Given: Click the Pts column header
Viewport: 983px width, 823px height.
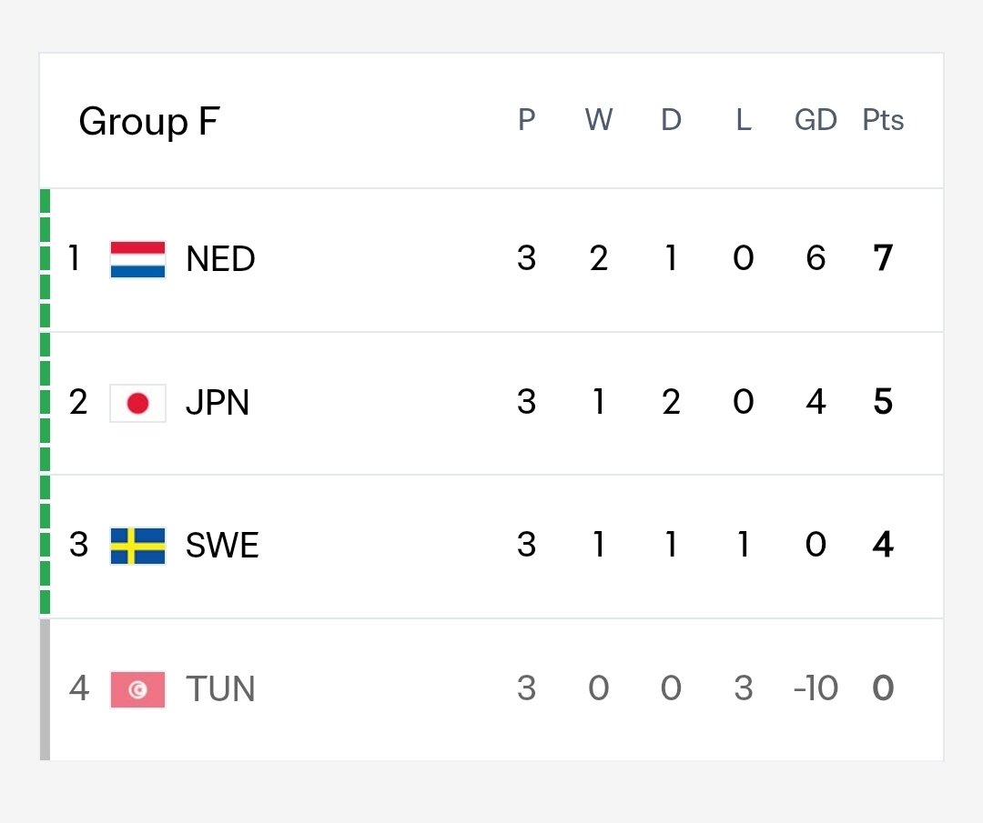Looking at the screenshot, I should point(883,120).
